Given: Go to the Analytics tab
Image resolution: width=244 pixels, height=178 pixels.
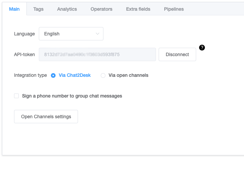Looking at the screenshot, I should (67, 9).
